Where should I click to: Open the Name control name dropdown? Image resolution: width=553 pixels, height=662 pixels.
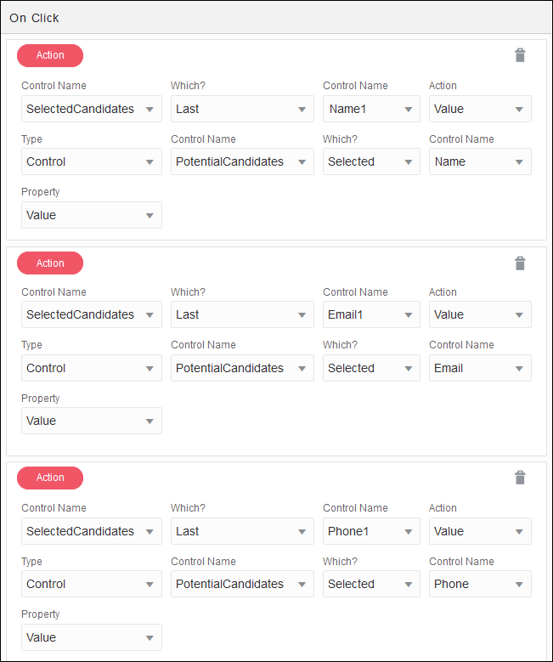pyautogui.click(x=480, y=161)
